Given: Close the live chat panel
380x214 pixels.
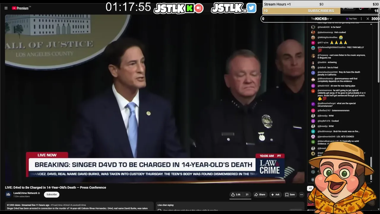Looking at the screenshot, I should pyautogui.click(x=368, y=19).
